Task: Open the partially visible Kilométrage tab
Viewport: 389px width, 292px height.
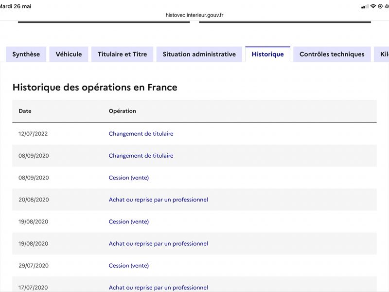Action: tap(382, 54)
